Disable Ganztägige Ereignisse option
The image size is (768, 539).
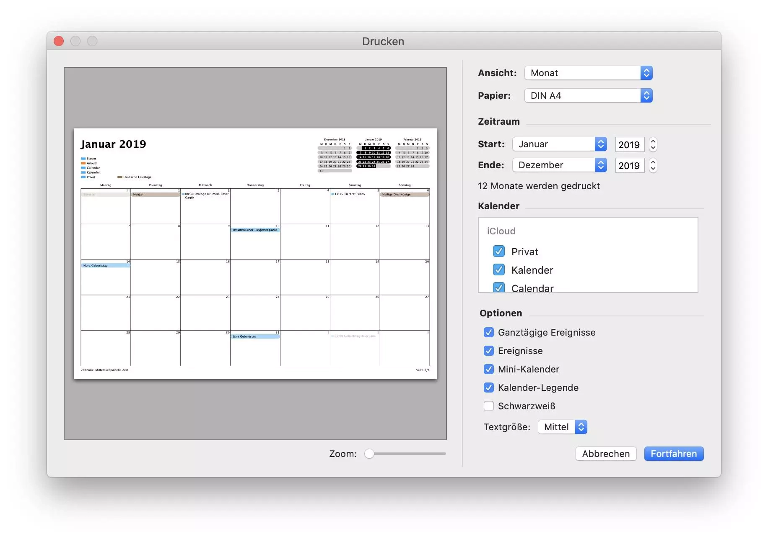click(489, 332)
